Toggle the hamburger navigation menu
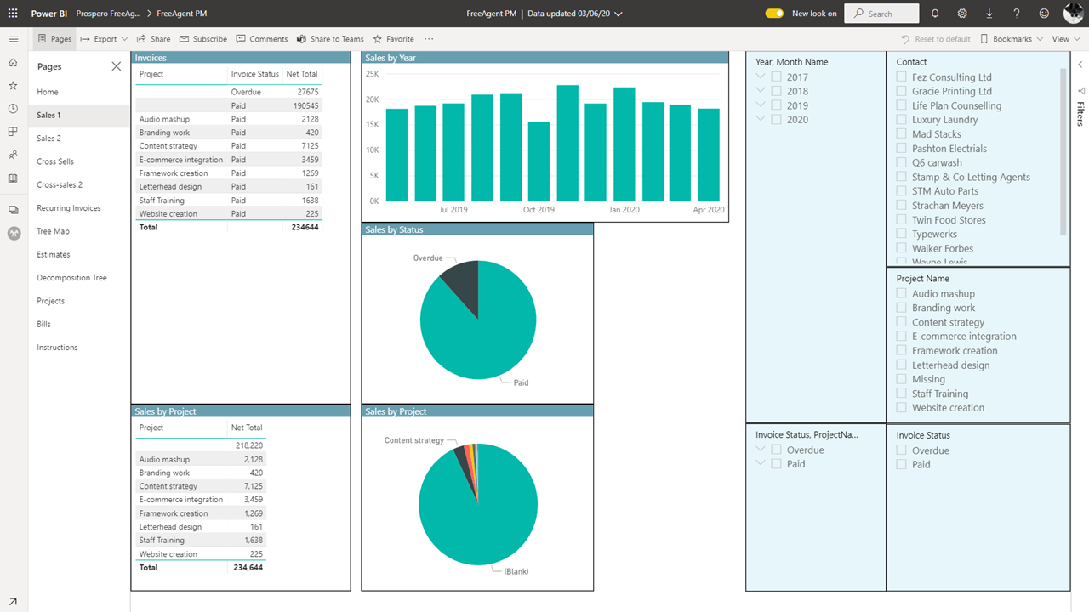The image size is (1089, 612). pyautogui.click(x=13, y=39)
